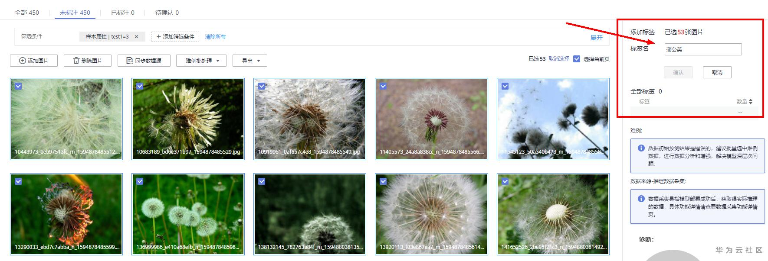
Task: Open the 导出 dropdown
Action: [250, 61]
